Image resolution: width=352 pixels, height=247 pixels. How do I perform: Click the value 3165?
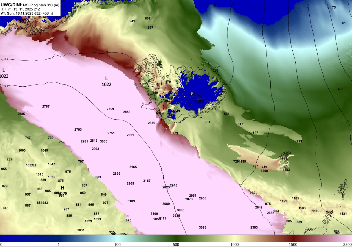133,167
